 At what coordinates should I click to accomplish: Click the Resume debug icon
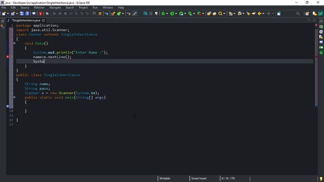[x=54, y=14]
